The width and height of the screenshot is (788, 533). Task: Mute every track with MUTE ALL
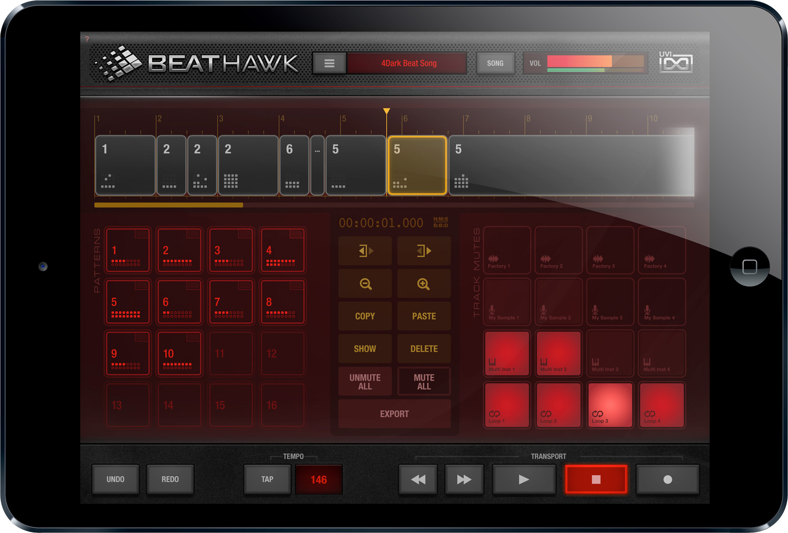click(x=424, y=382)
